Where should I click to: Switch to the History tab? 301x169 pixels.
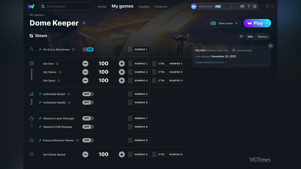click(x=263, y=37)
